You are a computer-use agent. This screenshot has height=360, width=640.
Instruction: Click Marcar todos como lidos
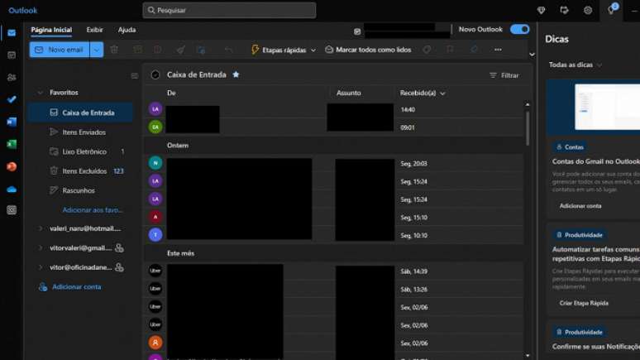coord(368,50)
